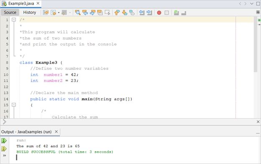This screenshot has width=261, height=164.
Task: Collapse the main method fold on line 15
Action: 14,105
